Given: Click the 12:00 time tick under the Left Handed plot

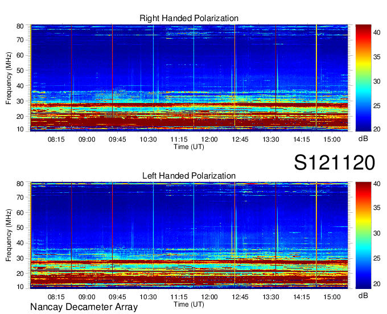Looking at the screenshot, I should point(209,297).
